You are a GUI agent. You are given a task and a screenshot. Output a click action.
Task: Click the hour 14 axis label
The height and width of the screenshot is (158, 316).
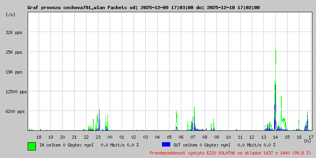coord(275,137)
